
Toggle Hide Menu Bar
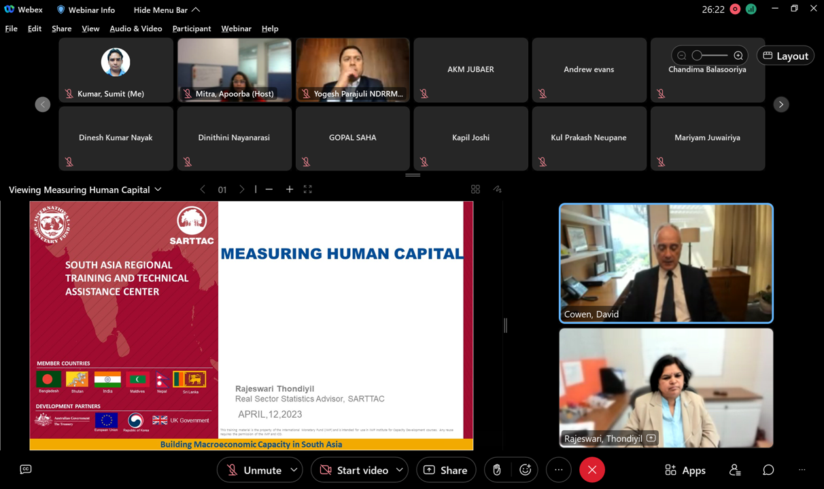pos(167,10)
